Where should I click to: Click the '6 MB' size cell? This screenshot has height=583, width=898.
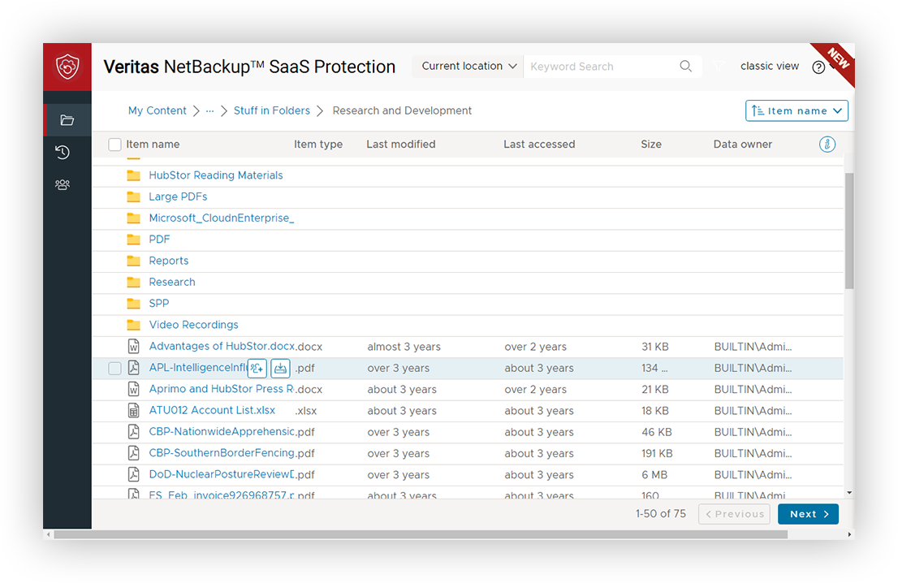click(654, 475)
